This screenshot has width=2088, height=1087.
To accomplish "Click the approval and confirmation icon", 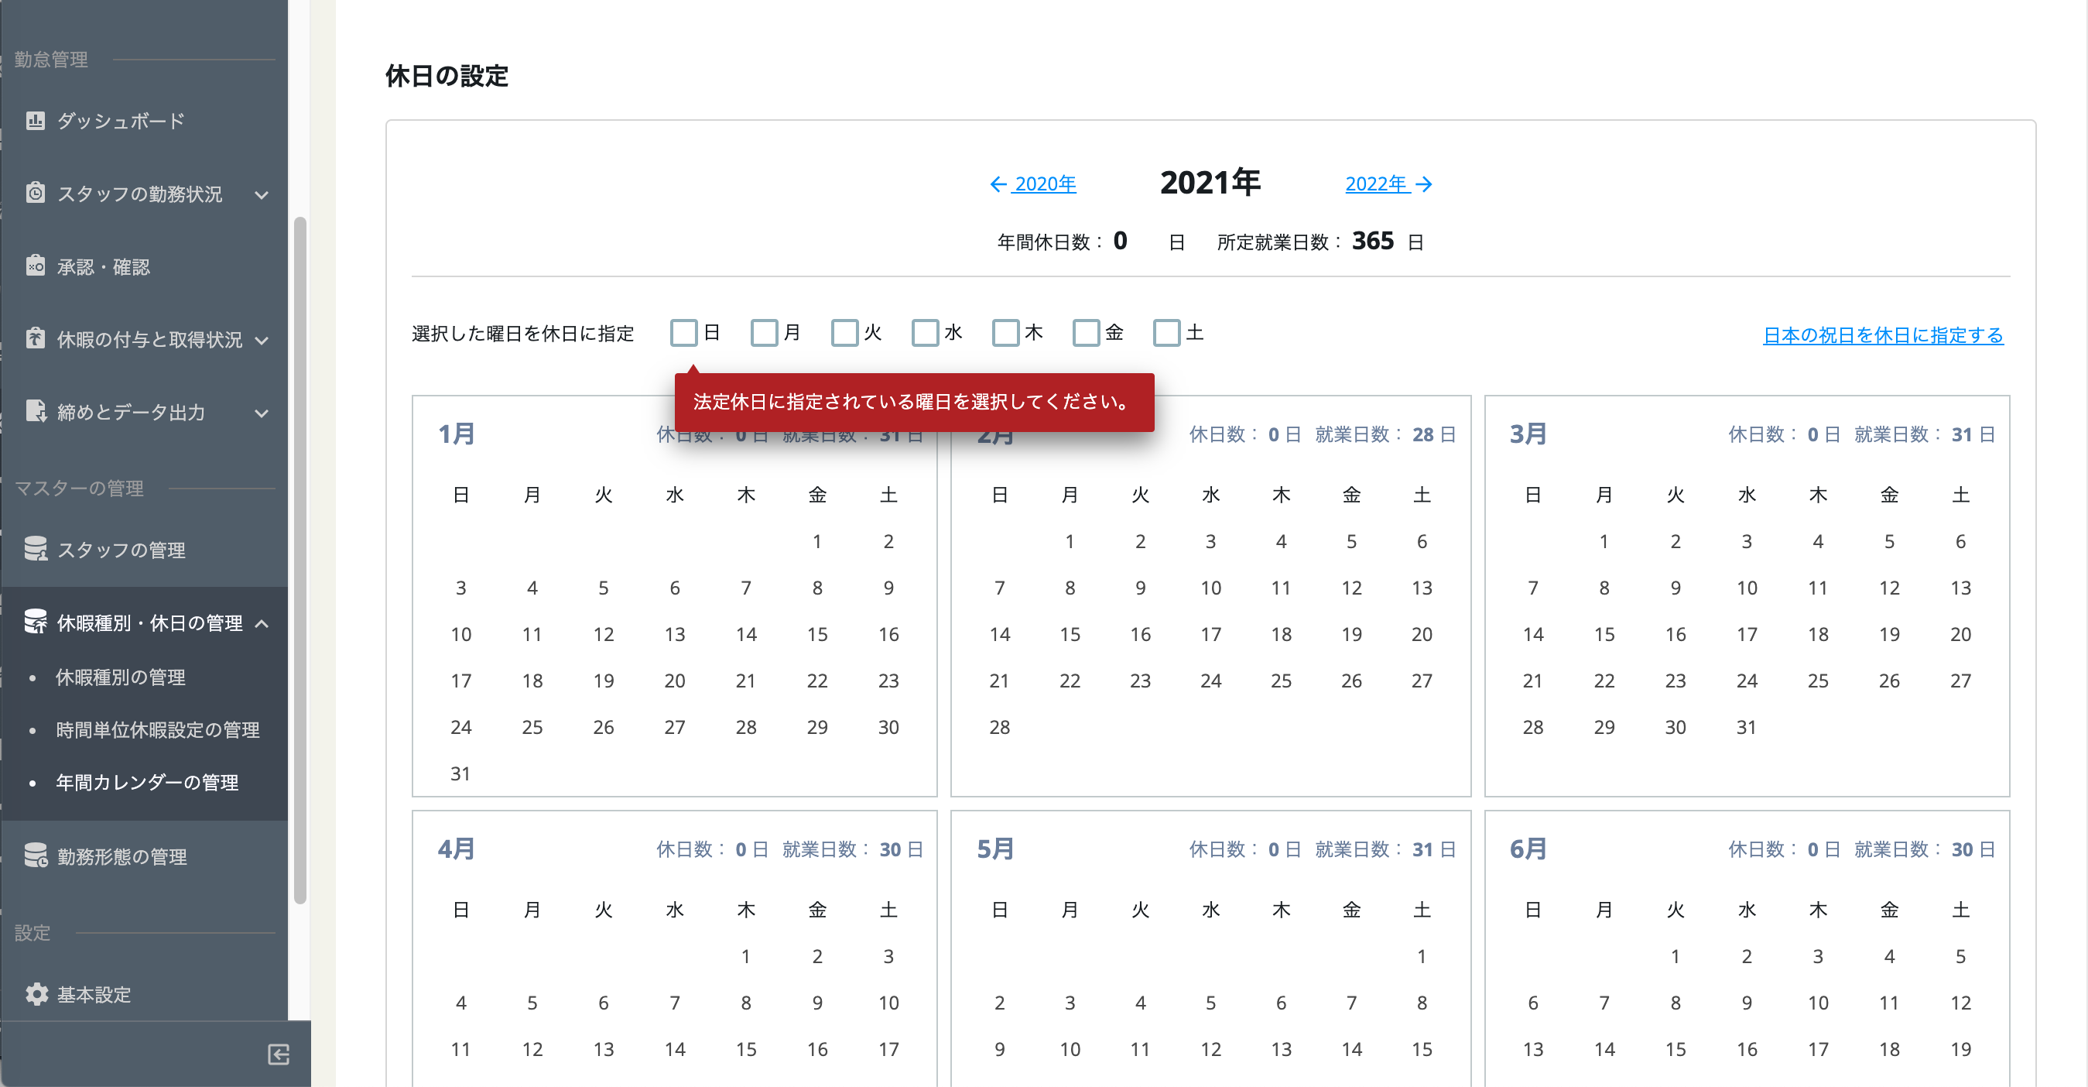I will pos(35,266).
